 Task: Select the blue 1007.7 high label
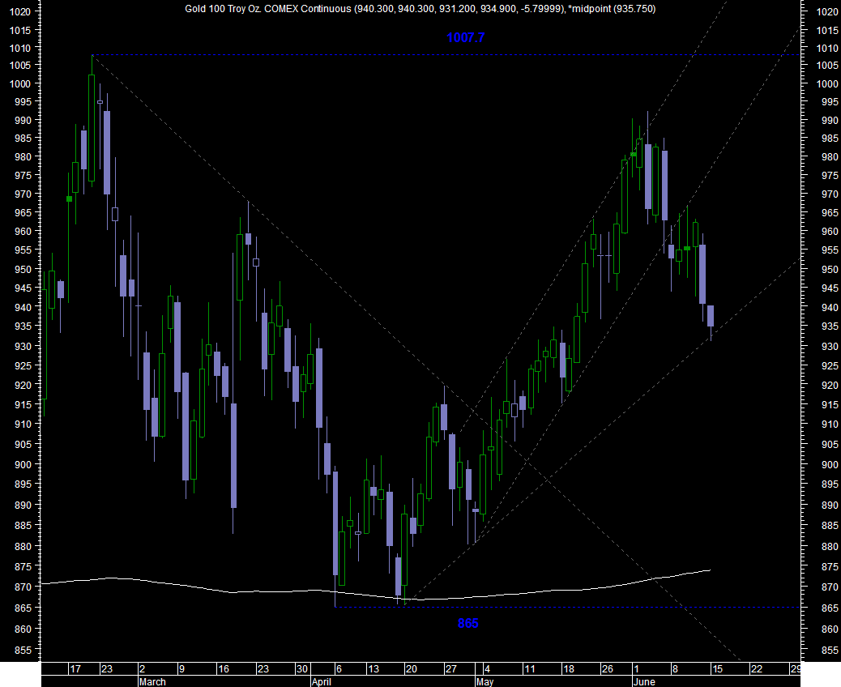point(466,37)
